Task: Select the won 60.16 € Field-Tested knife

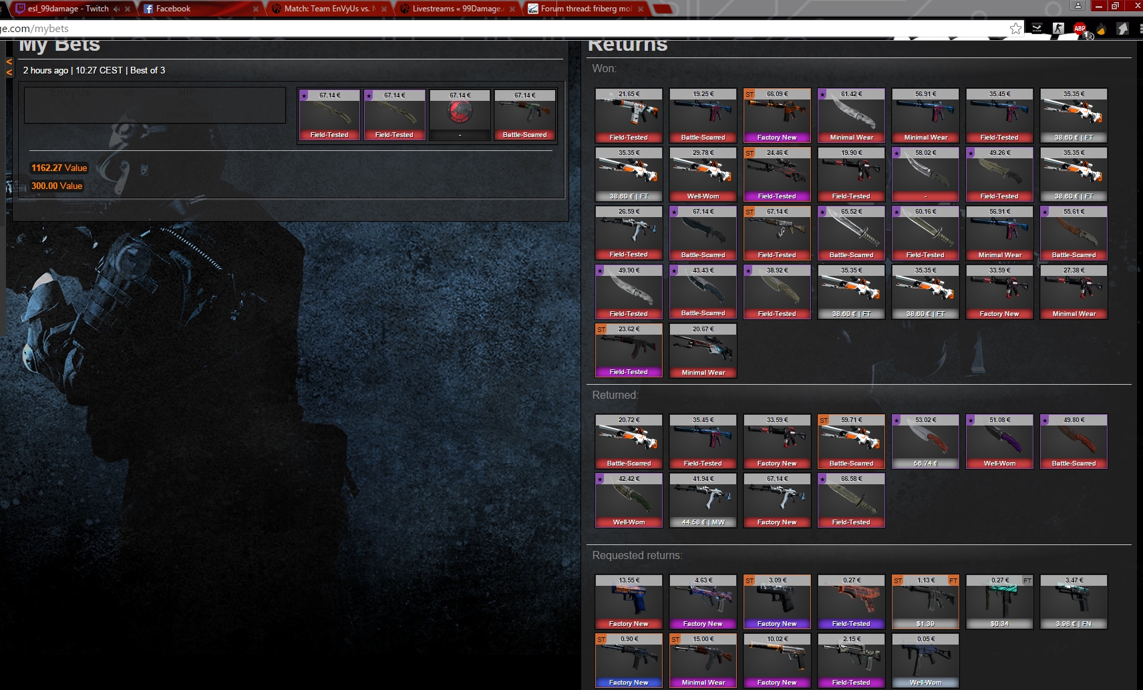Action: click(x=925, y=233)
